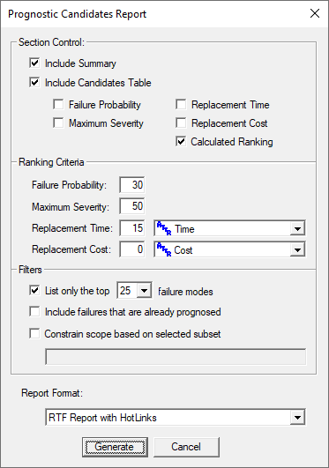Enable Constrain scope based on selected subset
This screenshot has height=468, width=329.
coord(34,333)
